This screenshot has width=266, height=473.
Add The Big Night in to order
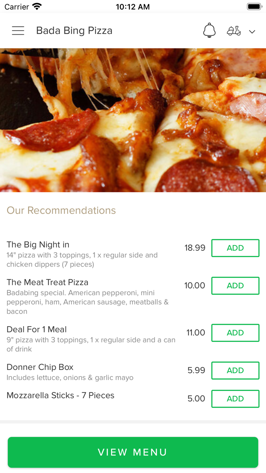tap(235, 248)
